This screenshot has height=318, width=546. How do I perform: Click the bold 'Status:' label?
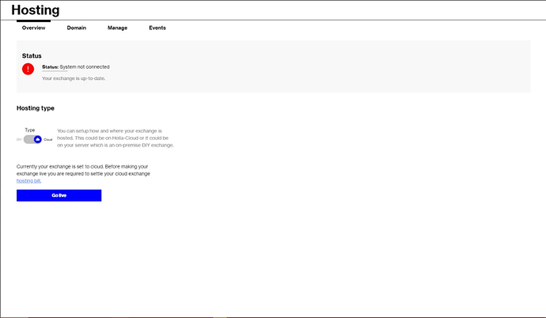pyautogui.click(x=50, y=67)
